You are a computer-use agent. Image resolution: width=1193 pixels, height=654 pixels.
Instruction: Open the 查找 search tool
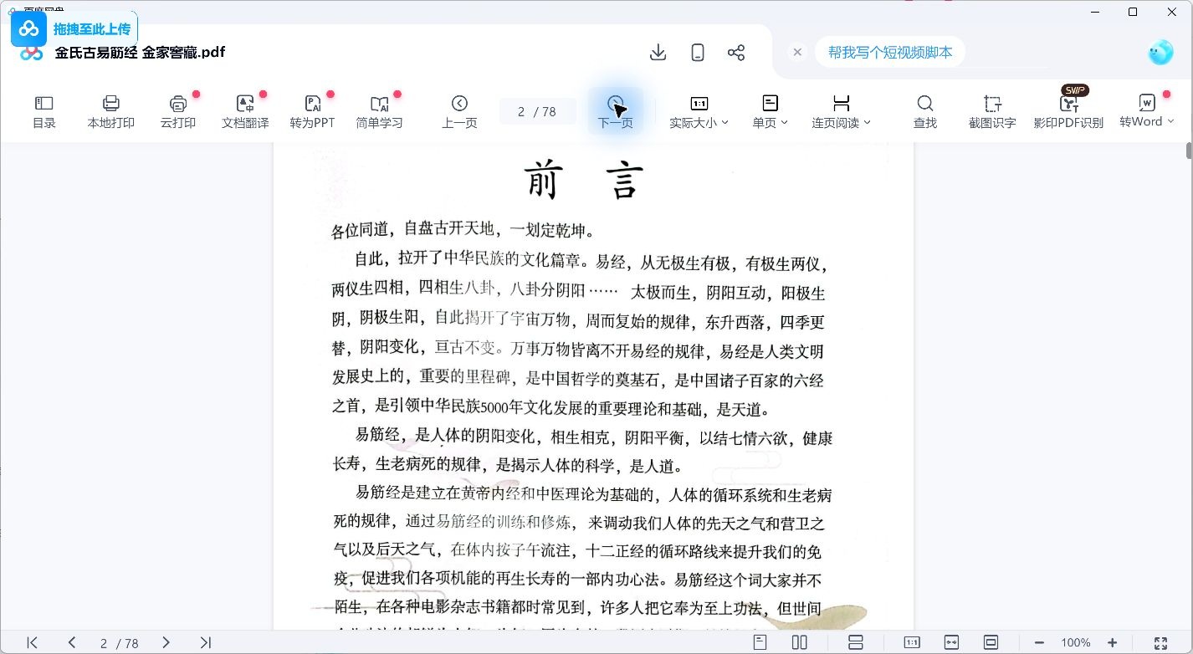(x=924, y=112)
